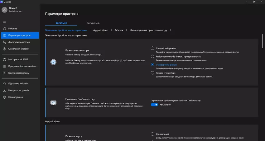Select Швидкісний режим fan mode
Screen dimensions: 265x141
click(x=152, y=48)
